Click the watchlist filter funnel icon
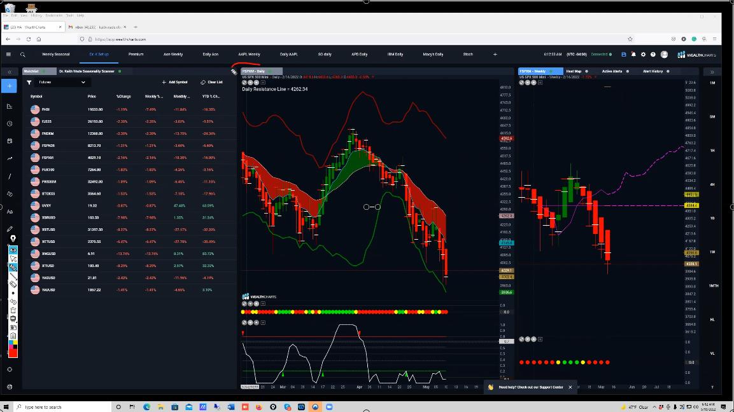Screen dimensions: 734x412 pyautogui.click(x=29, y=82)
